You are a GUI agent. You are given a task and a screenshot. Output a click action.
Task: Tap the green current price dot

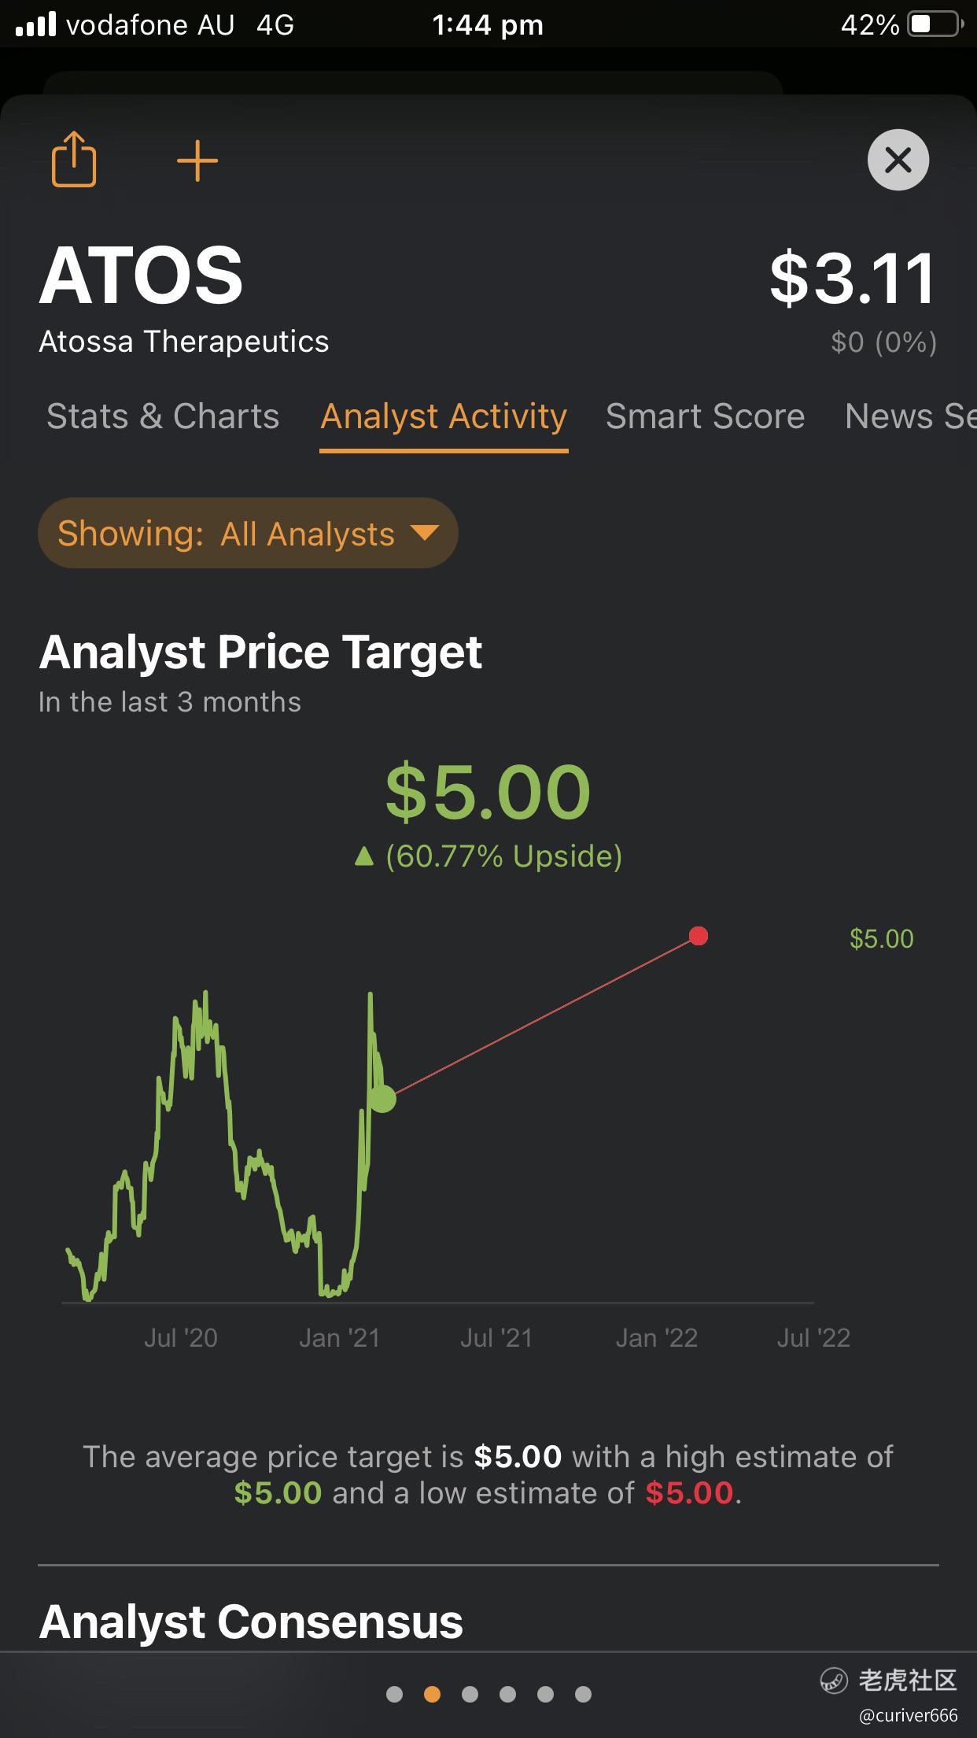pyautogui.click(x=382, y=1098)
